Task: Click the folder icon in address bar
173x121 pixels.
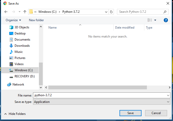Action: pyautogui.click(x=31, y=12)
